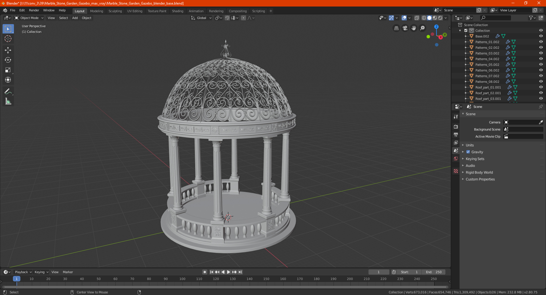The width and height of the screenshot is (546, 295).
Task: Switch to wireframe viewport shading
Action: click(x=424, y=18)
